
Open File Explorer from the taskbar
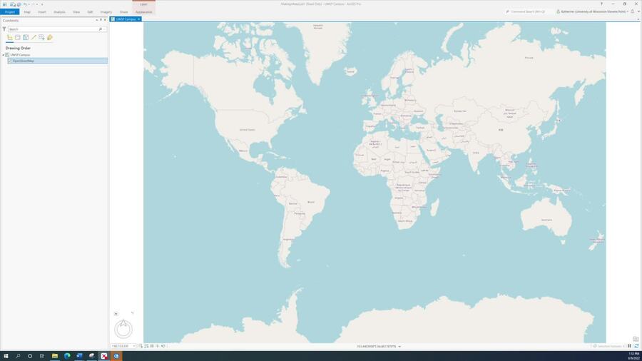click(x=54, y=356)
